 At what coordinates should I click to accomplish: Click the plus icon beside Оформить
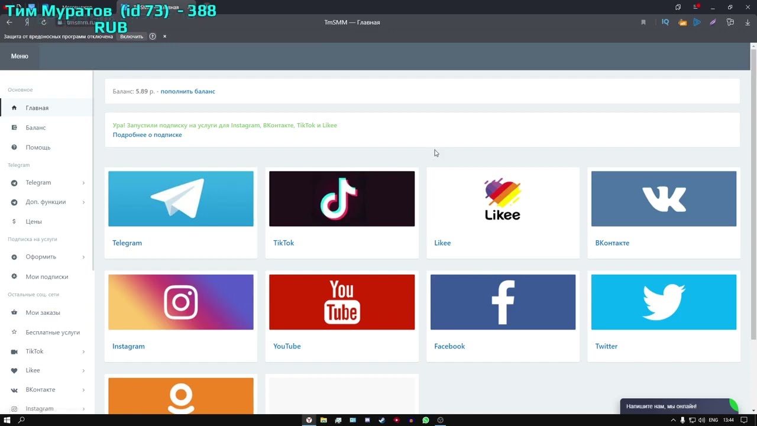coord(14,257)
